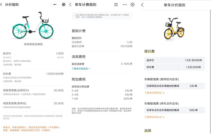The height and width of the screenshot is (134, 211).
Task: Select 车辆管理费 (停车点外还车) heading
Action: 162,104
